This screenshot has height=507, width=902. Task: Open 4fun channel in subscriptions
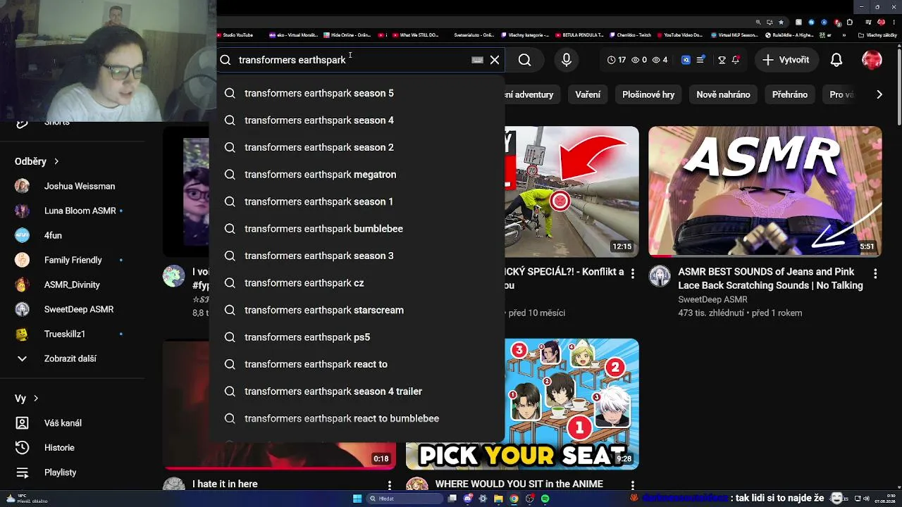73,235
